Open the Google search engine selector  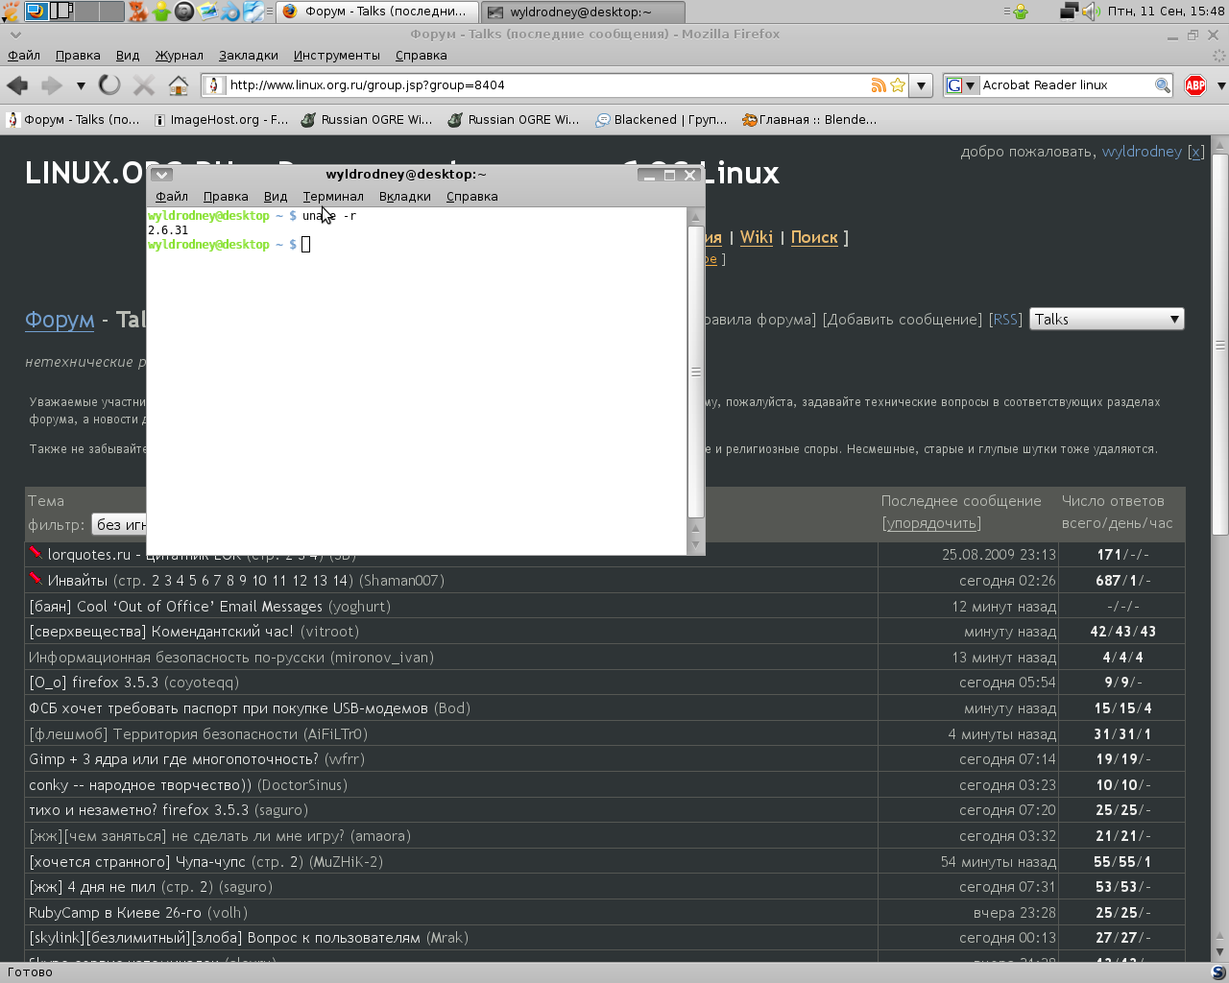point(959,85)
